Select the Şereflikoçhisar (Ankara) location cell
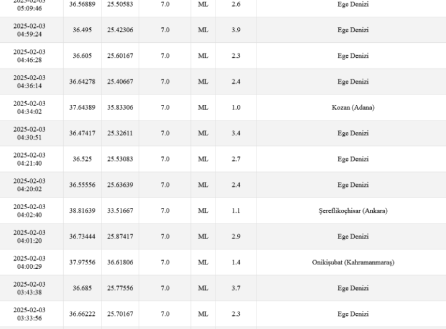Image resolution: width=446 pixels, height=329 pixels. click(x=352, y=210)
